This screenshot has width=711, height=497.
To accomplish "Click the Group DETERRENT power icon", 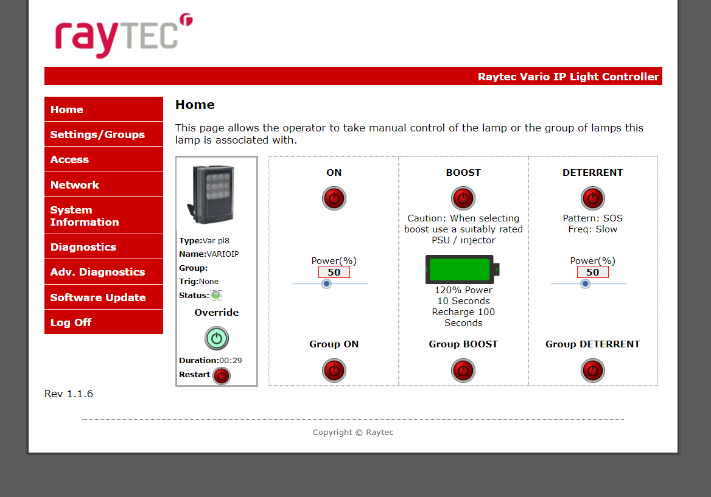I will pyautogui.click(x=592, y=370).
